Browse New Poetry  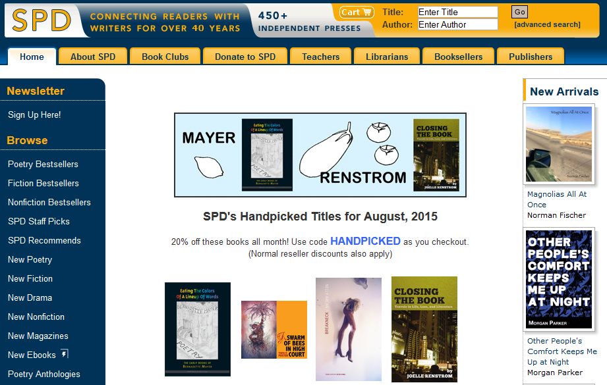tap(30, 260)
